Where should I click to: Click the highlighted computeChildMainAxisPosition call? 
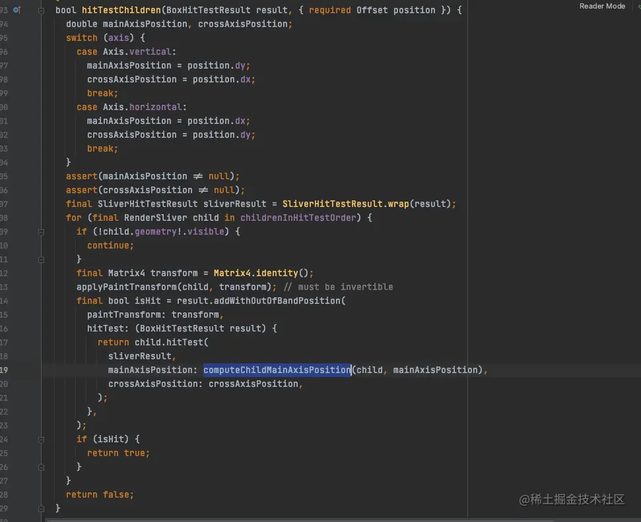[277, 370]
